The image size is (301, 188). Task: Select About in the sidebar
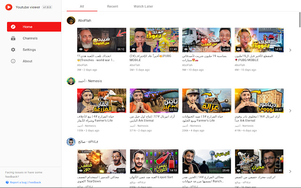pyautogui.click(x=34, y=61)
